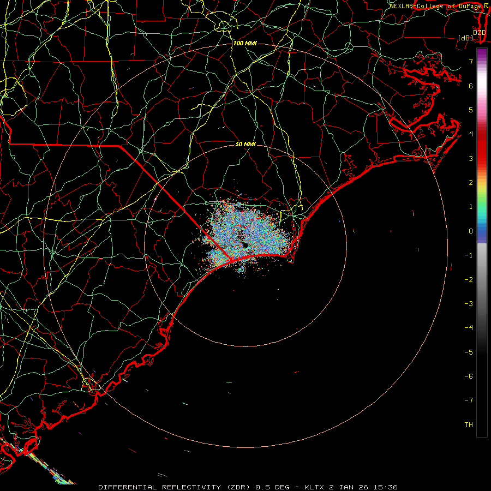Screen dimensions: 491x491
Task: Click "(ZDR)" in the bottom caption
Action: (238, 487)
